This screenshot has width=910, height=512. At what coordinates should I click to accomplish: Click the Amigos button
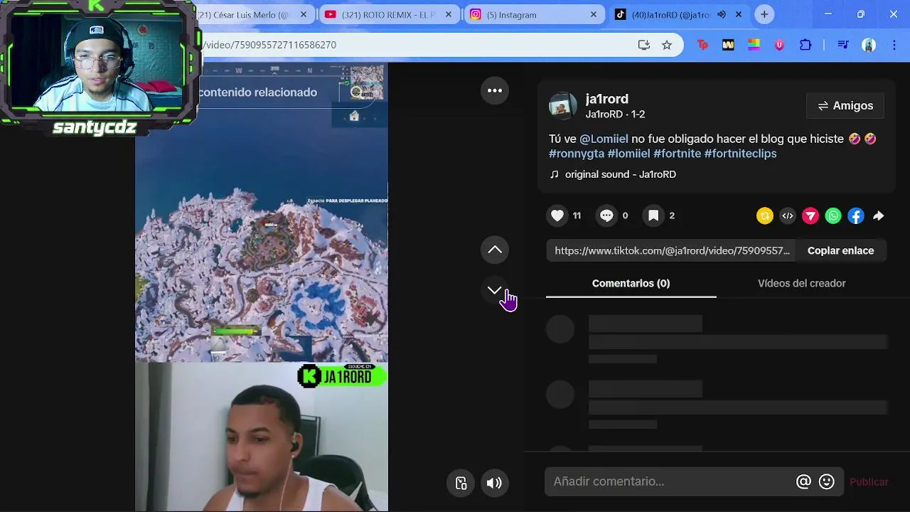(x=845, y=105)
